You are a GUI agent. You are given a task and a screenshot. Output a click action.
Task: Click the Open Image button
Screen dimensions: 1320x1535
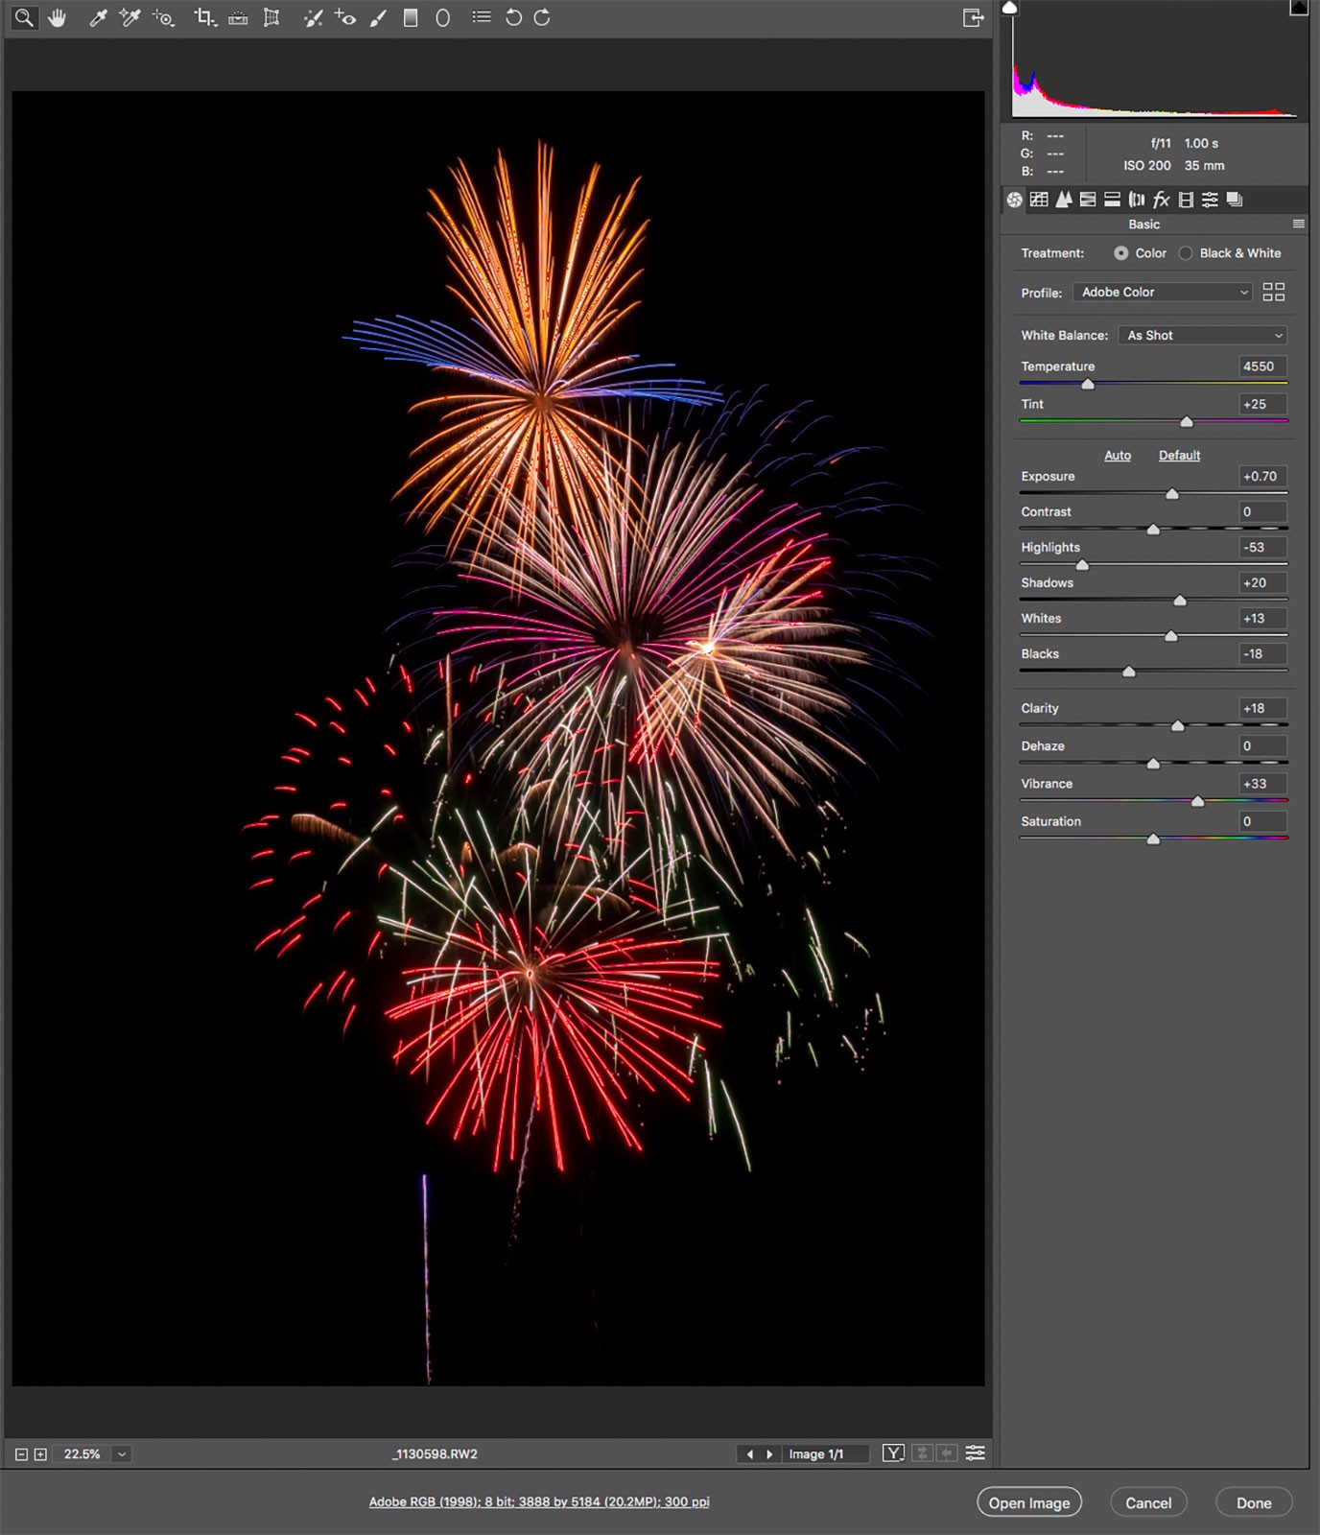click(1028, 1503)
